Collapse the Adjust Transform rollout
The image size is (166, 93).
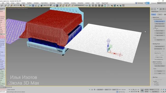[157, 62]
